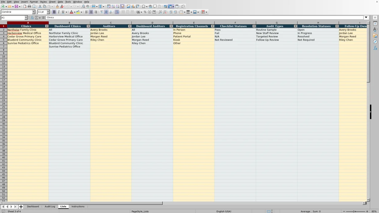The image size is (379, 213).
Task: Open the Dashboard Clinics filter dropdown
Action: coord(88,26)
